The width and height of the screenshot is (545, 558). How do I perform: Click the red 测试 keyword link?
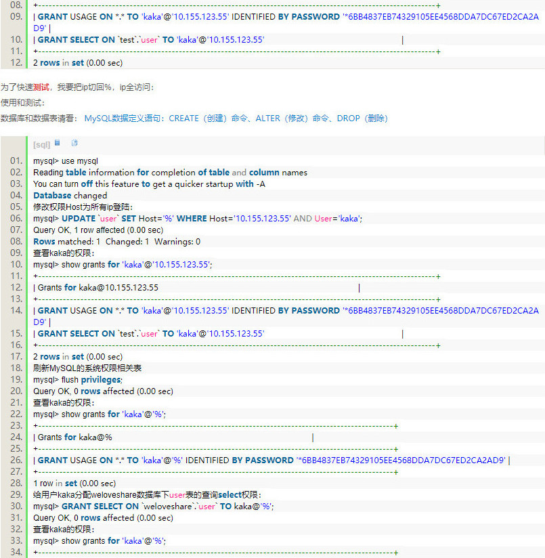41,87
